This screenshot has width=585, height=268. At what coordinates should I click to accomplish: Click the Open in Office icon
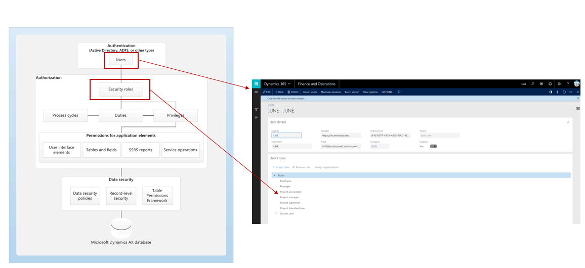tap(551, 92)
